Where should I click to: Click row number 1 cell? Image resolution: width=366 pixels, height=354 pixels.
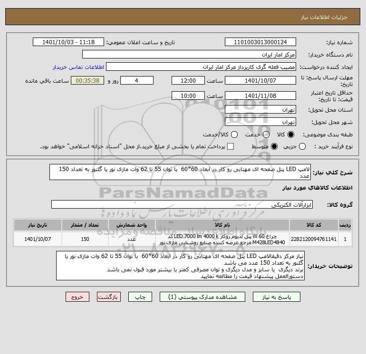pyautogui.click(x=345, y=239)
